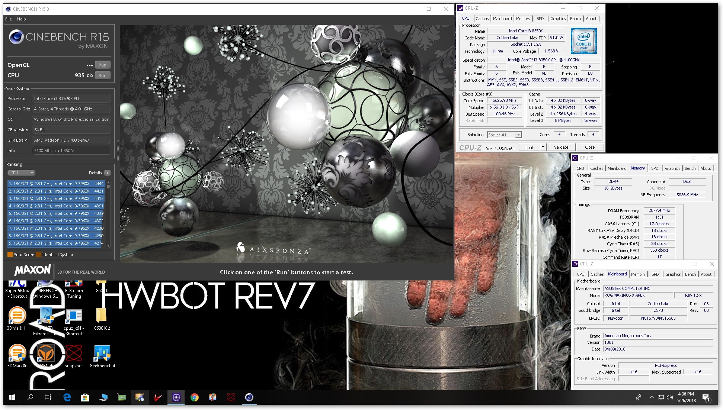The width and height of the screenshot is (723, 410).
Task: Open the Tools dropdown arrow in CPU-Z
Action: [x=543, y=148]
